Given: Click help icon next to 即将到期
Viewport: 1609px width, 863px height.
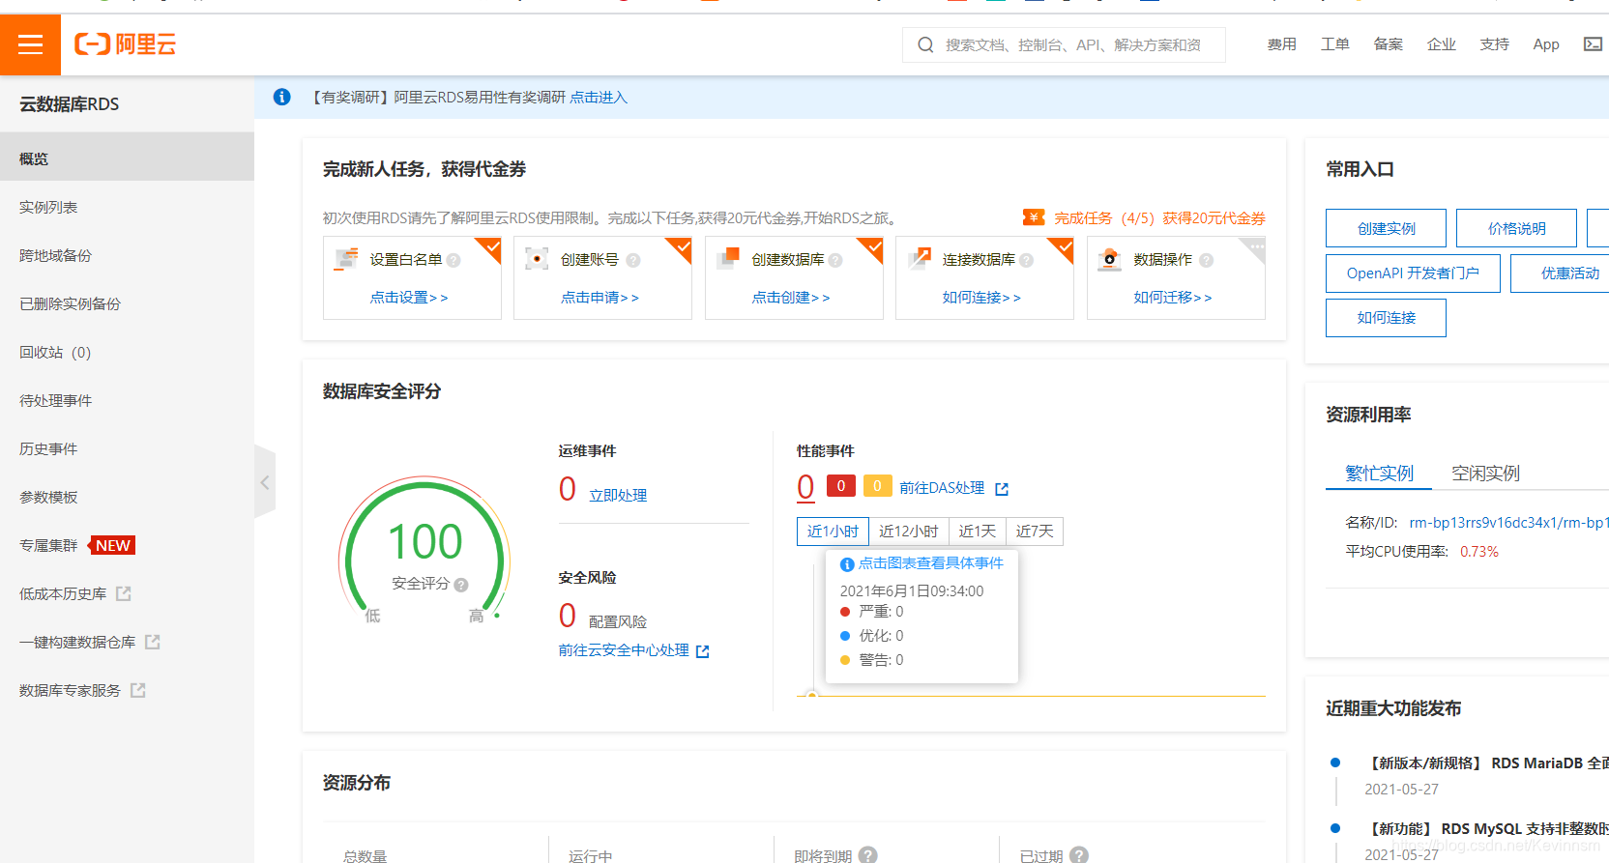Looking at the screenshot, I should (x=868, y=855).
